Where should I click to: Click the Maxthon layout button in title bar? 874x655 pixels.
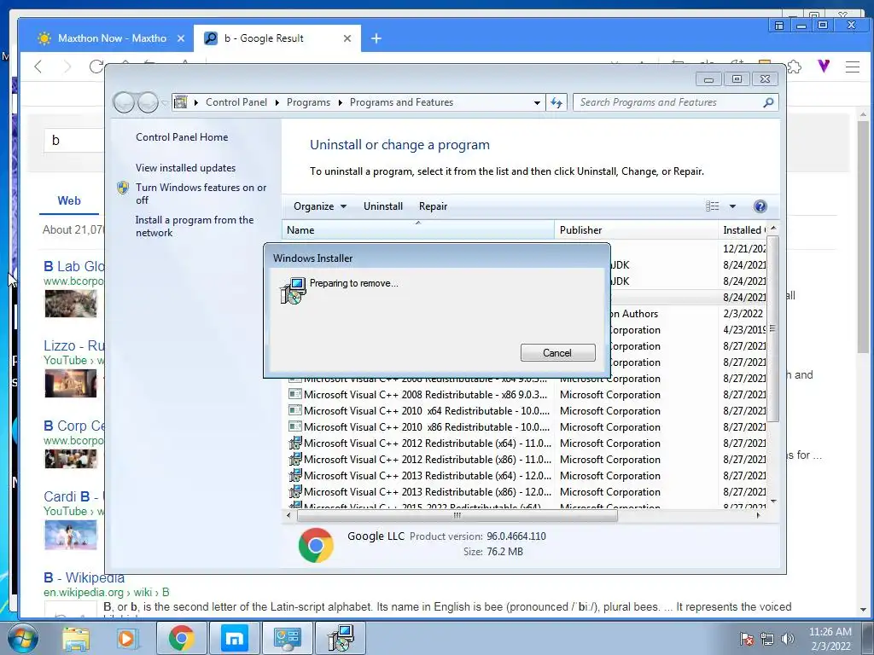[x=779, y=25]
